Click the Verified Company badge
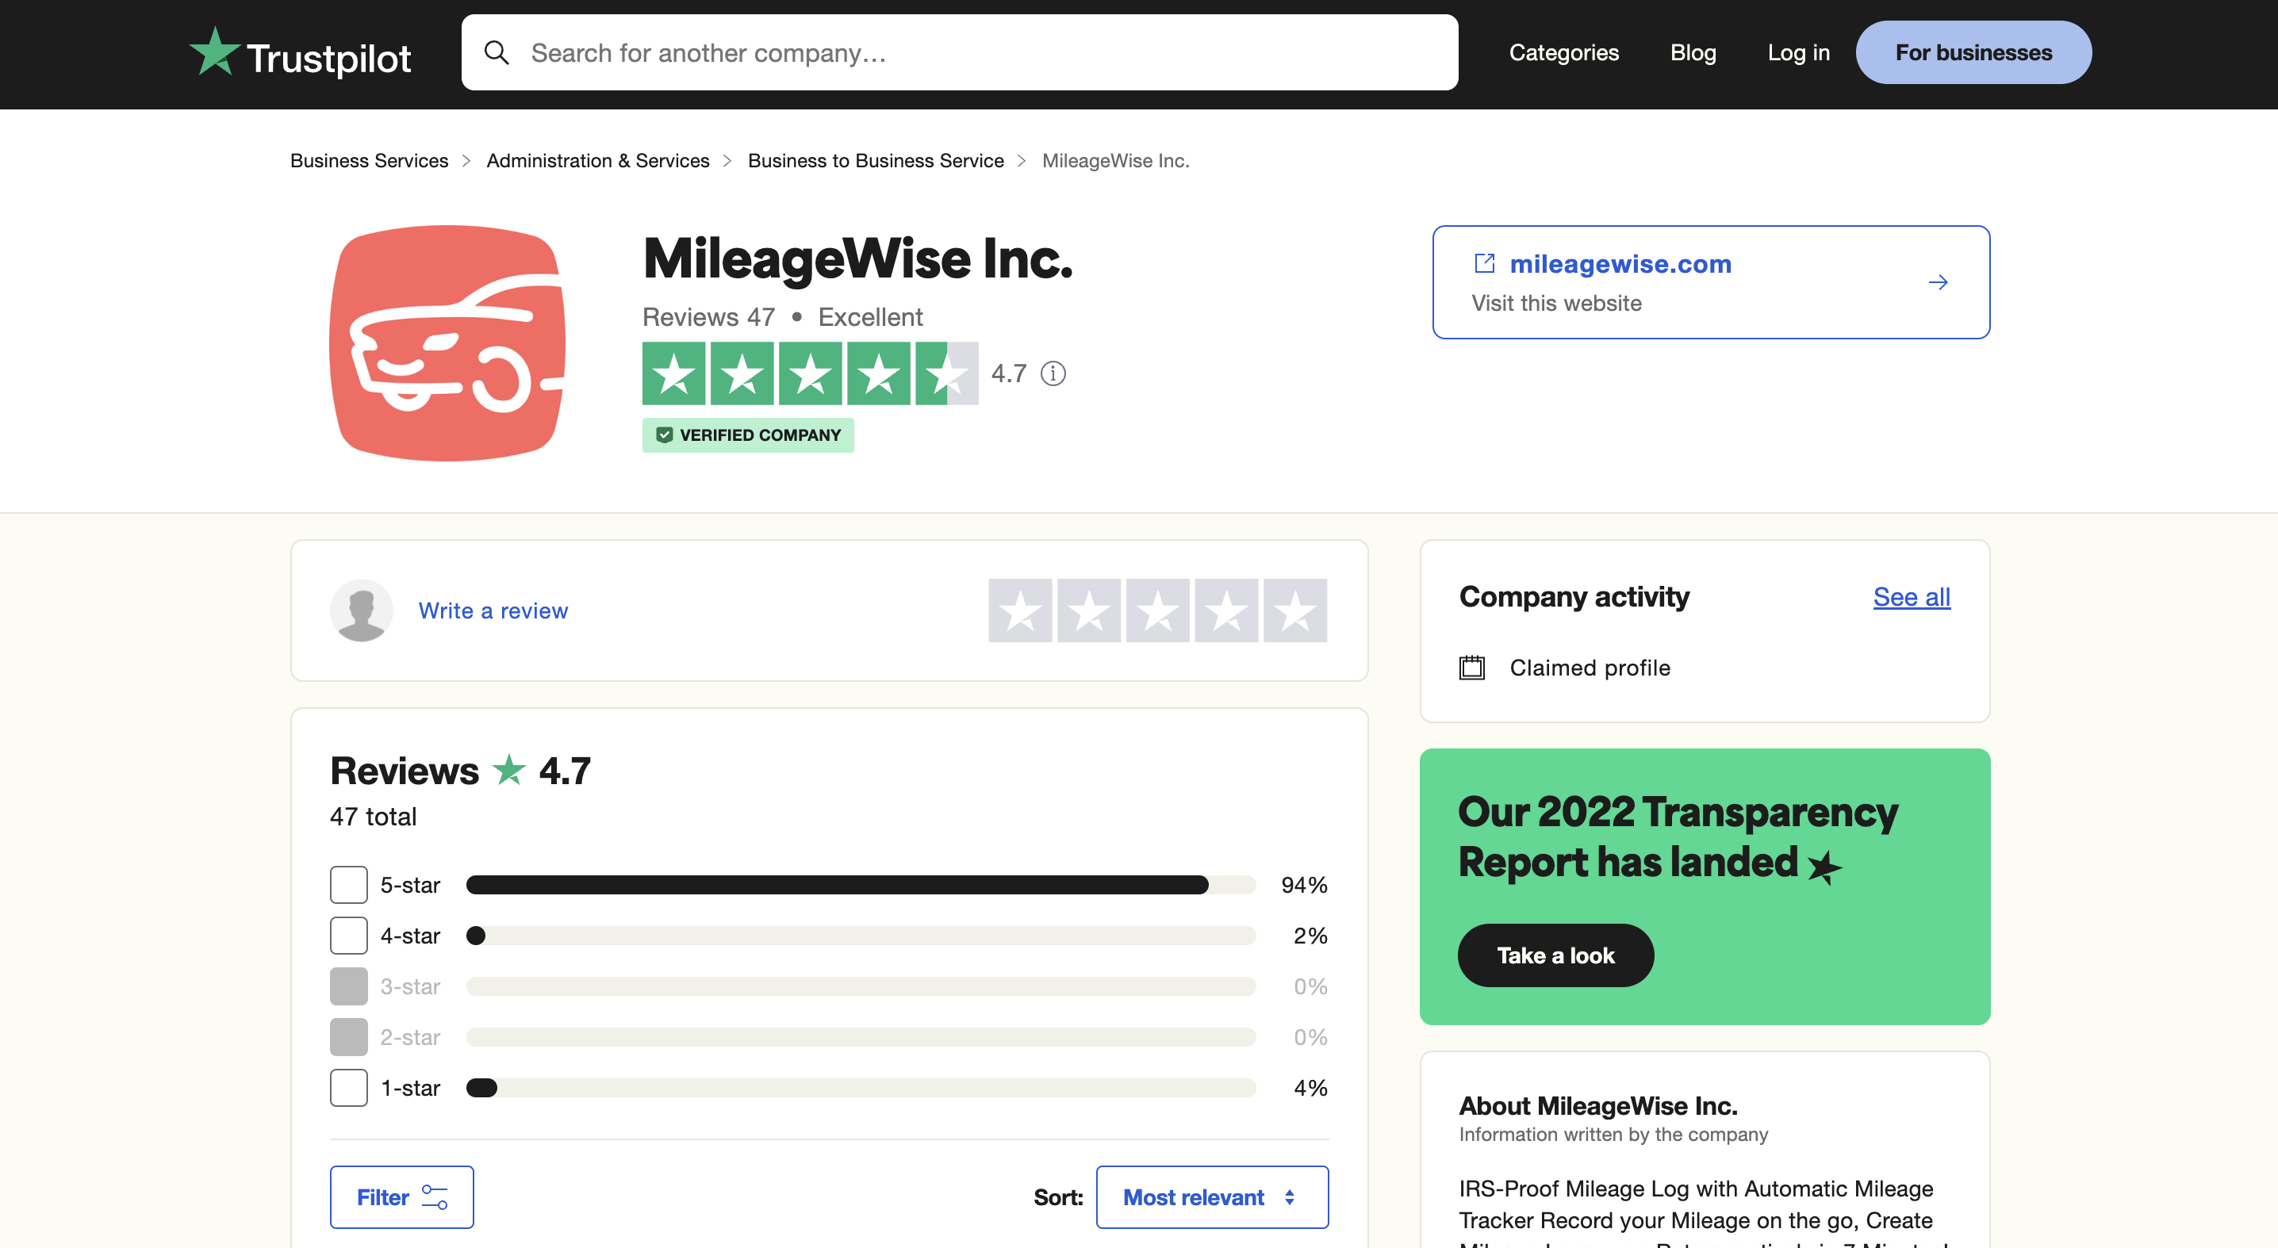This screenshot has height=1248, width=2278. pos(748,435)
